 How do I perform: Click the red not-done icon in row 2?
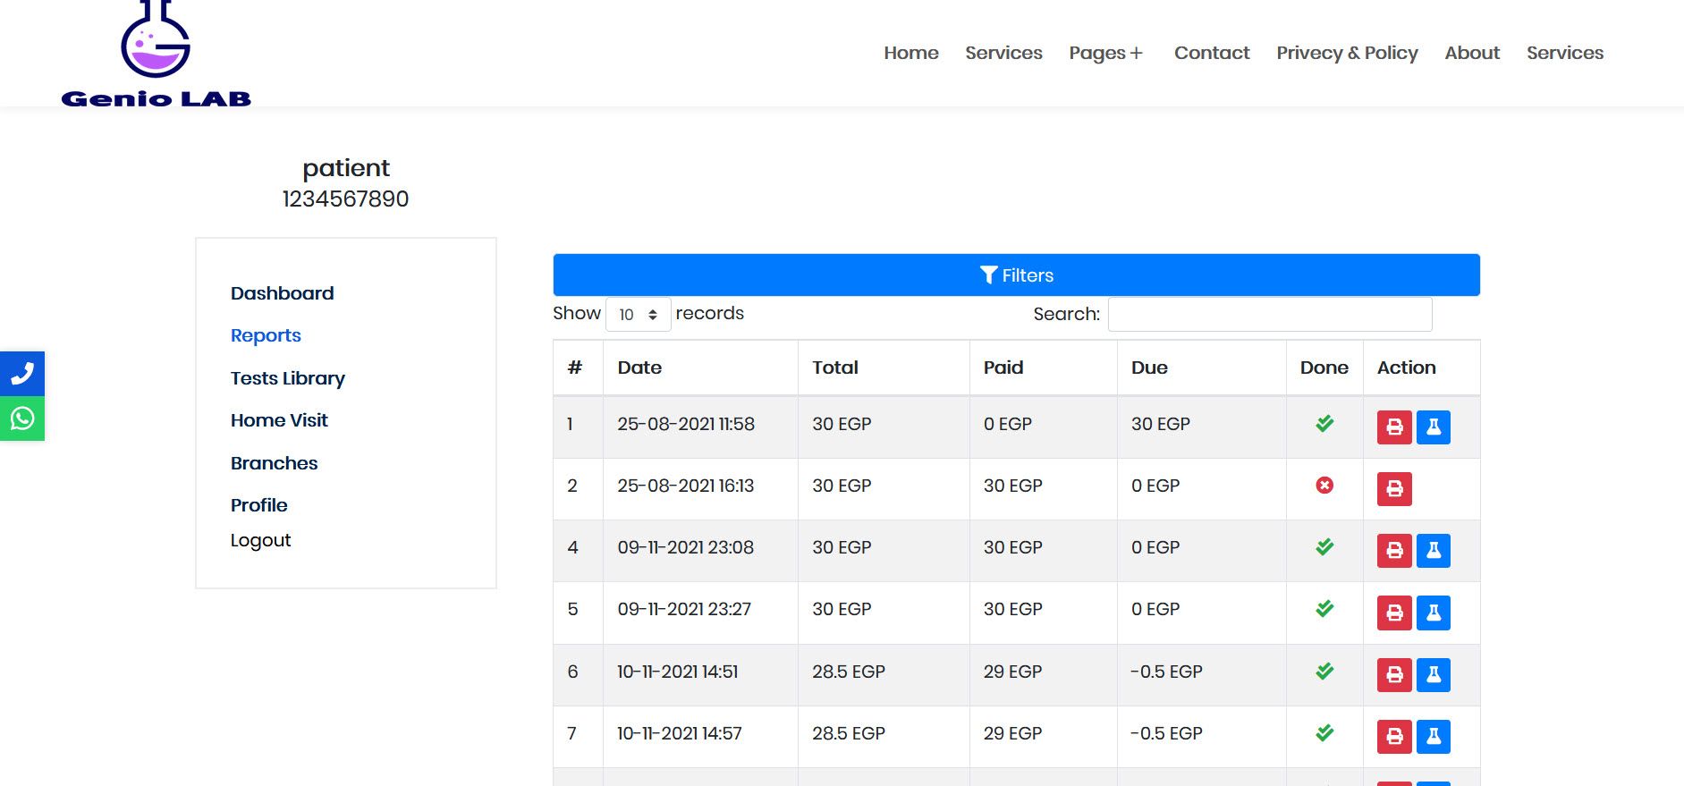1324,485
